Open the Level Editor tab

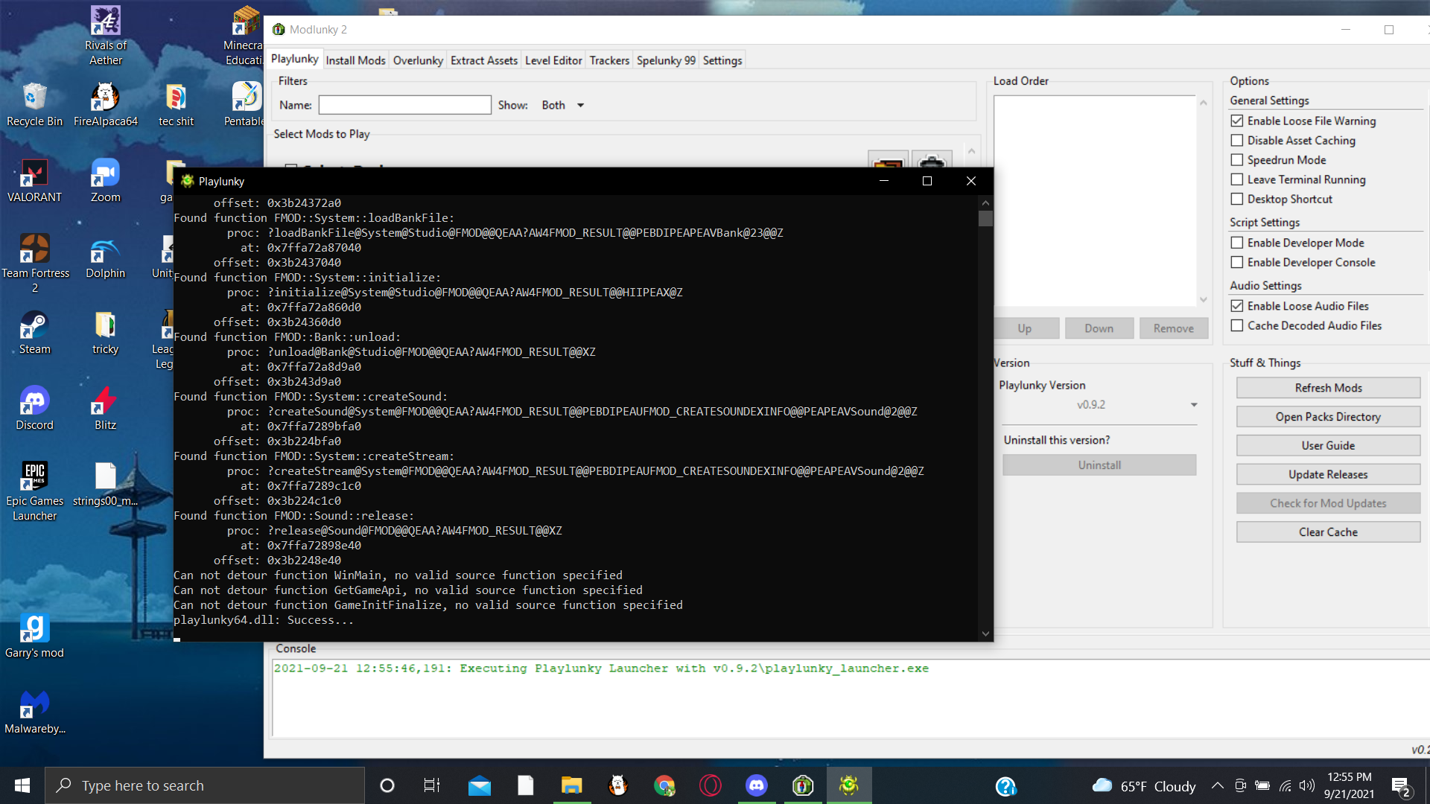coord(553,60)
